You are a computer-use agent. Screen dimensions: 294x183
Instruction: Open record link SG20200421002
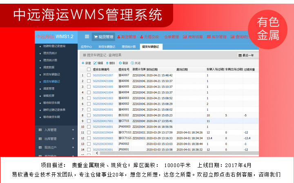[103, 104]
